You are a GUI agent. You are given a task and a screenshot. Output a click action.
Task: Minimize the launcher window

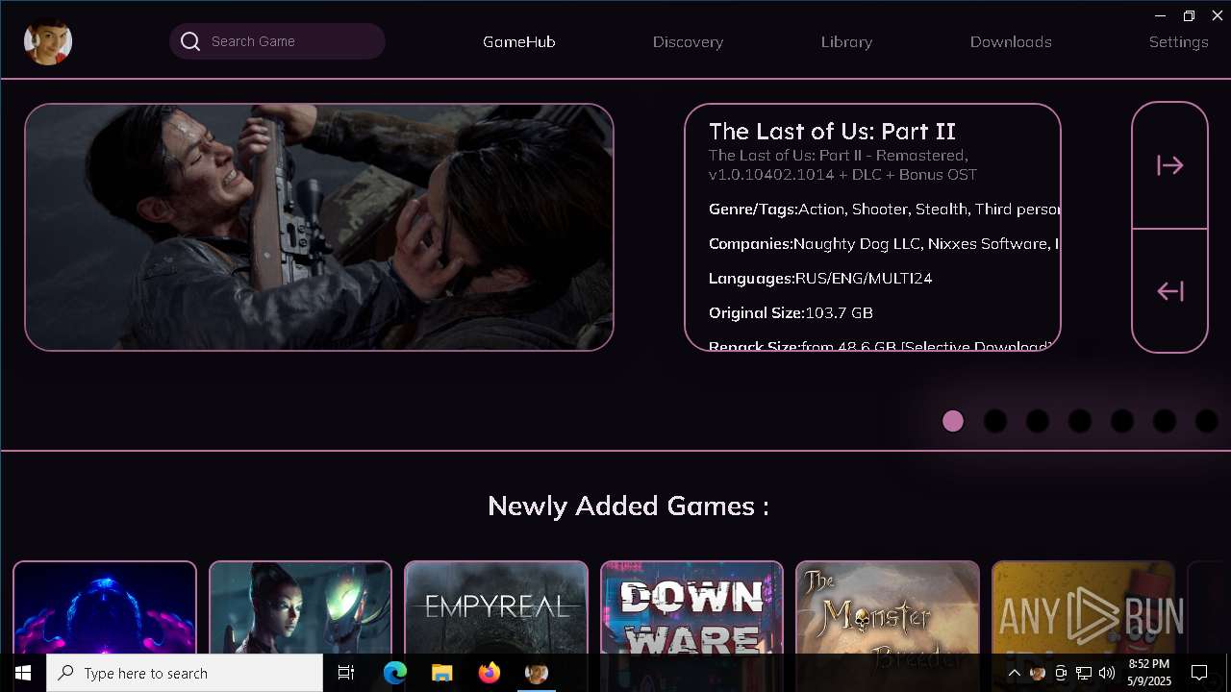(x=1161, y=15)
